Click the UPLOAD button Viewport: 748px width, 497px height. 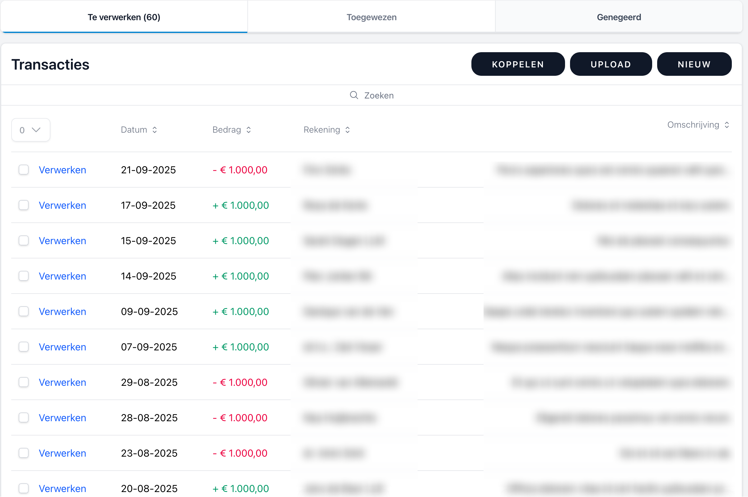point(610,64)
